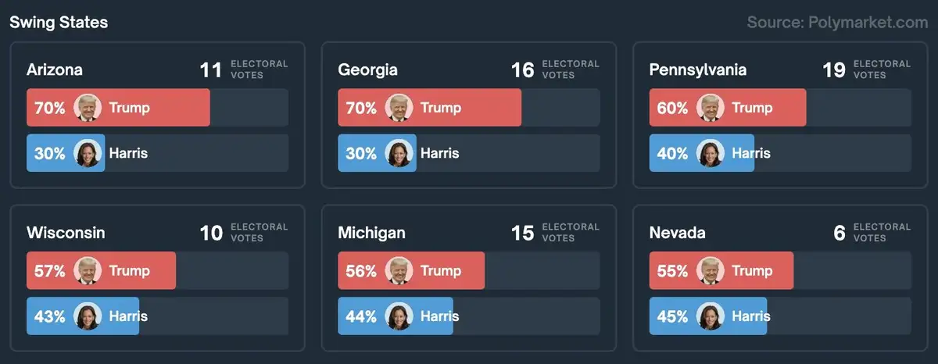
Task: Open the Trump avatar in the Pennsylvania card
Action: 711,108
